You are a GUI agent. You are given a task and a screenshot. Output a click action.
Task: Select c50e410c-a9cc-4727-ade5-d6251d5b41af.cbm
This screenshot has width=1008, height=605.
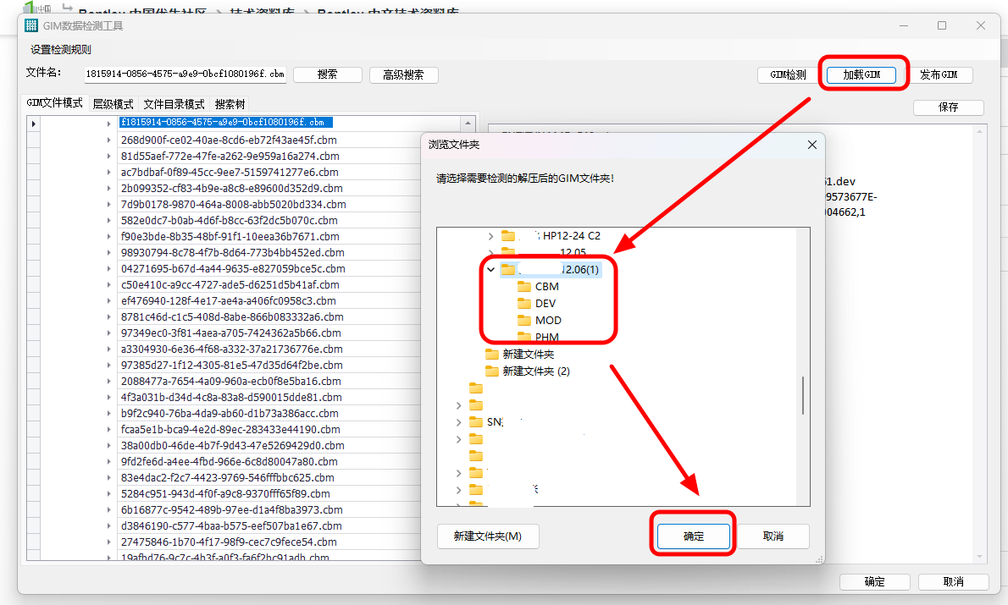(230, 284)
